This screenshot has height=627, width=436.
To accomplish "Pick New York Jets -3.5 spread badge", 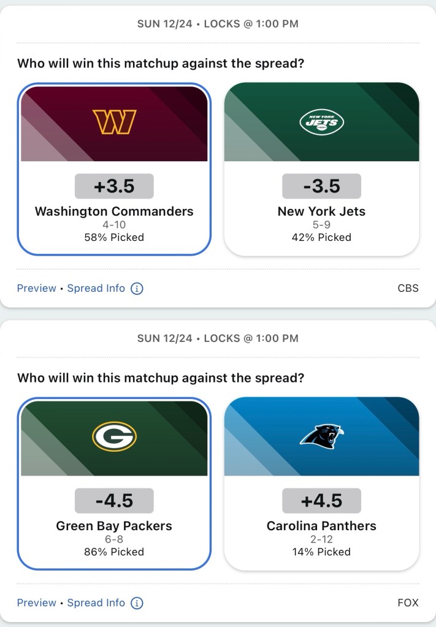I will pos(321,186).
